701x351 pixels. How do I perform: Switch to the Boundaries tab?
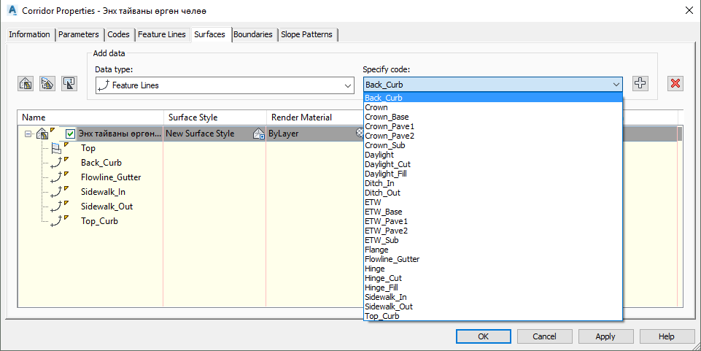click(255, 34)
